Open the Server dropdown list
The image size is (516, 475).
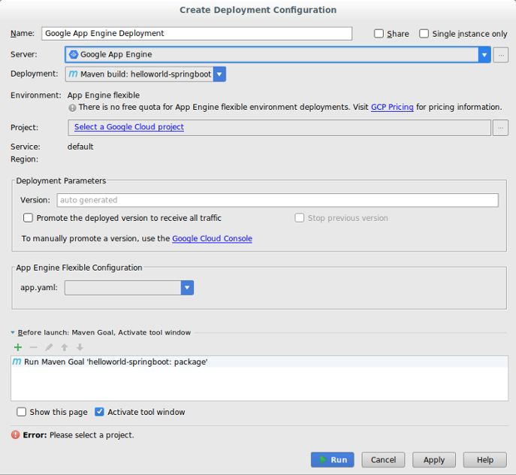[x=484, y=54]
